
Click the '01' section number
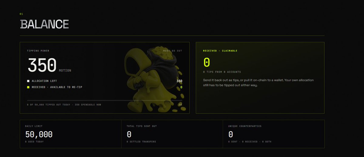click(21, 14)
